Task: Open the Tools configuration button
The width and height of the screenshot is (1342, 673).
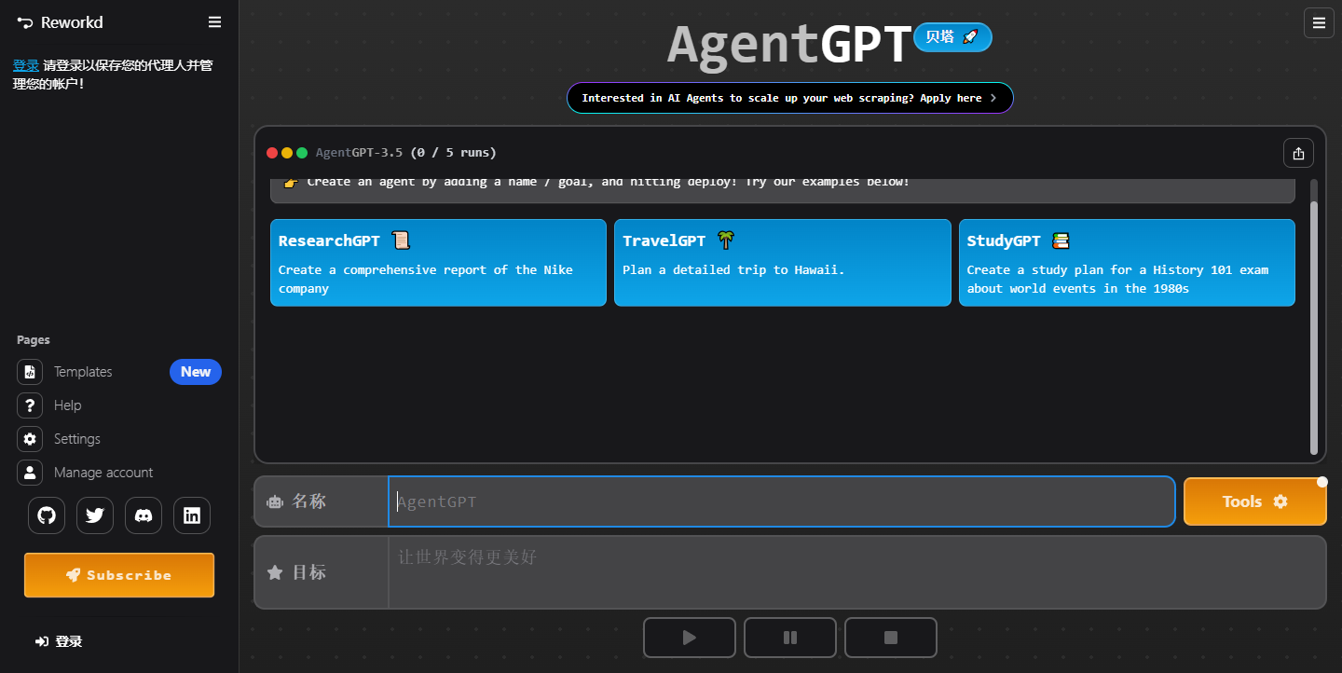Action: 1255,501
